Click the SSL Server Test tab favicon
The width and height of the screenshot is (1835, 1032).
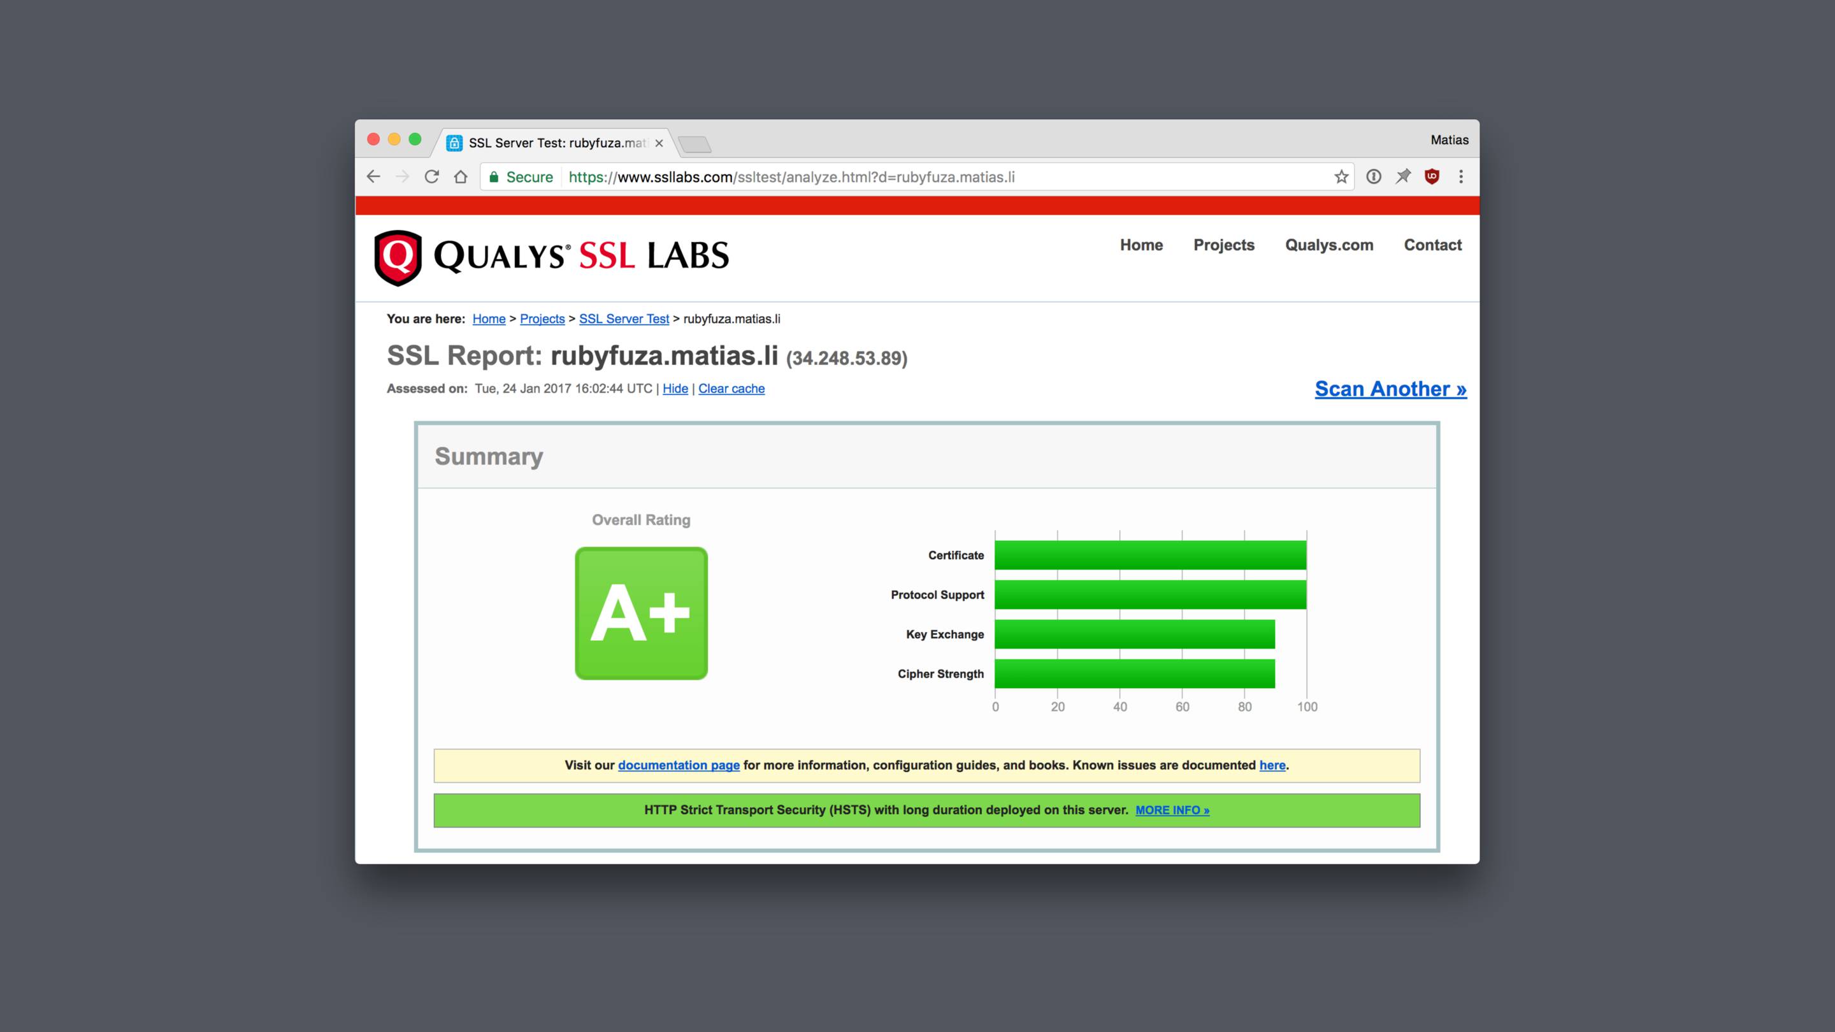point(454,143)
